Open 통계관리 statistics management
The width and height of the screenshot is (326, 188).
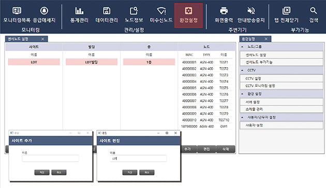79,15
